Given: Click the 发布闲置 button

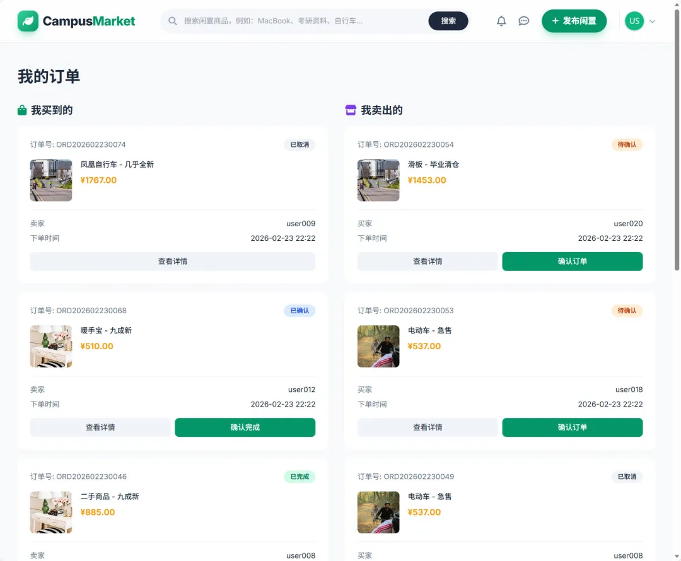Looking at the screenshot, I should (x=574, y=21).
